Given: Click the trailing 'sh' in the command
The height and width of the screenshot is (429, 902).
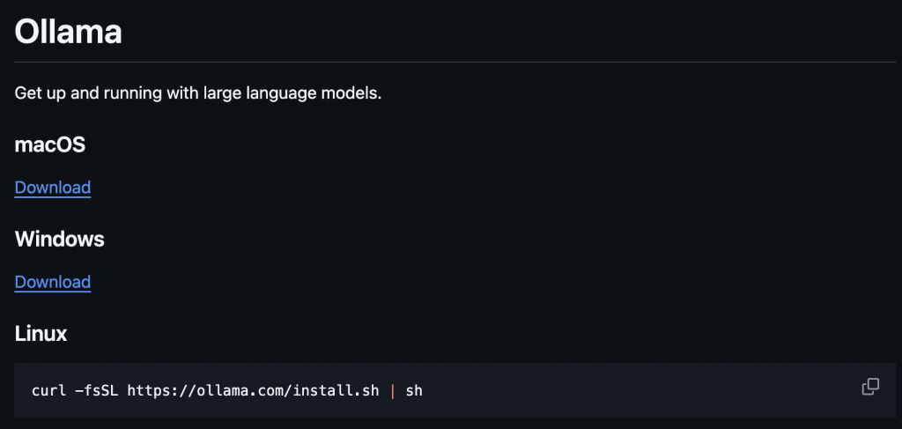Looking at the screenshot, I should [x=414, y=391].
